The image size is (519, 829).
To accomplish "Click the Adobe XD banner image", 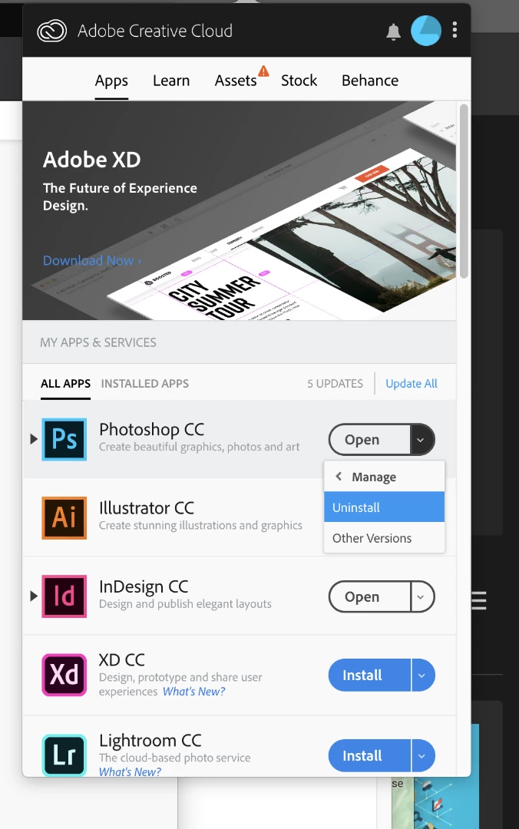I will (239, 210).
